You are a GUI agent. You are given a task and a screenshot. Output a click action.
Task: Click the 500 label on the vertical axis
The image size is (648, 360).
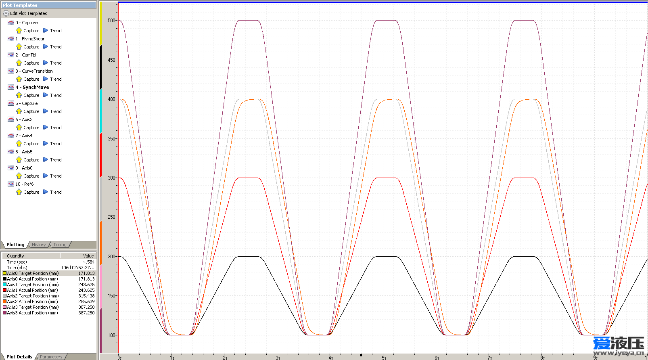click(x=111, y=20)
